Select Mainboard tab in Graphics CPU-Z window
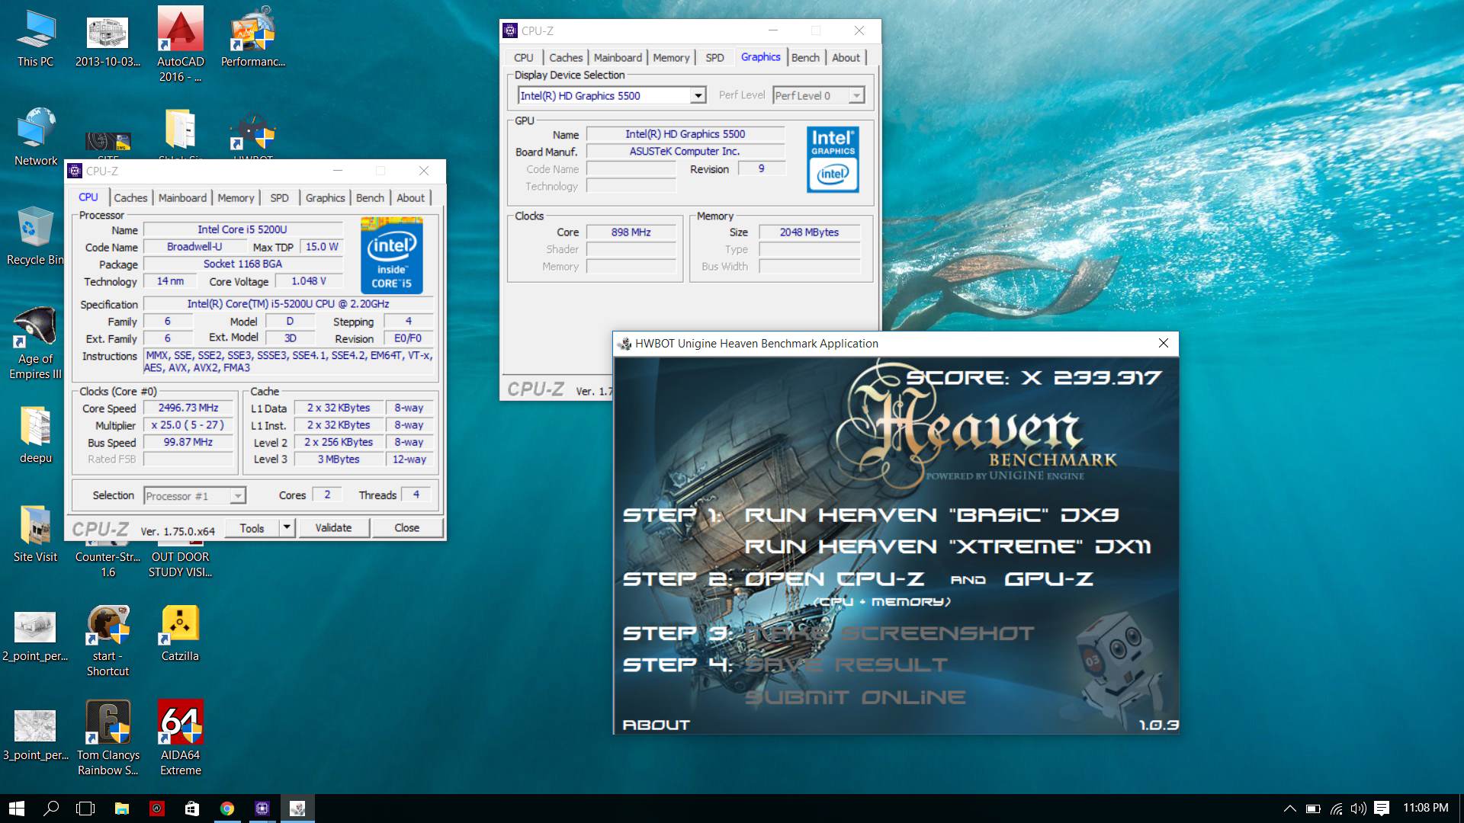 (x=618, y=58)
